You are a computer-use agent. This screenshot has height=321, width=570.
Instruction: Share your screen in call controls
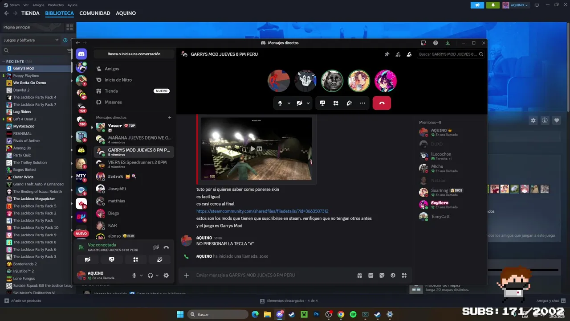(x=322, y=103)
